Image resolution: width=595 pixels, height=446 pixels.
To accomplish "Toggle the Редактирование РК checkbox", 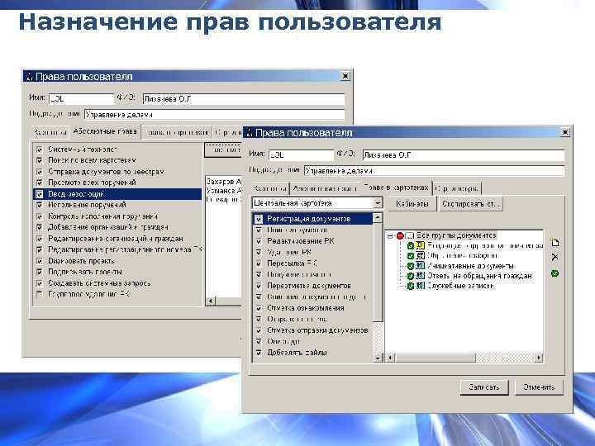I will point(259,241).
